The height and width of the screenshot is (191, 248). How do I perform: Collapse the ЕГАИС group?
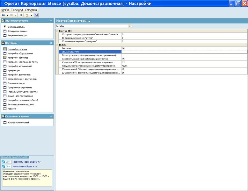[x=57, y=45]
